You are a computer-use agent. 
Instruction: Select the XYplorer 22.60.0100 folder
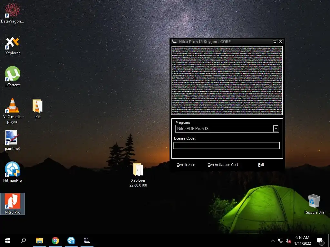(138, 175)
